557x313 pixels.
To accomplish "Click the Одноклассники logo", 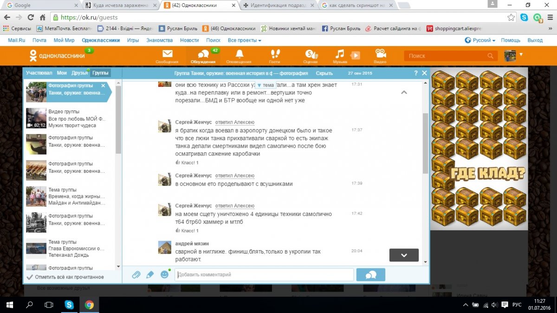I will pyautogui.click(x=57, y=56).
